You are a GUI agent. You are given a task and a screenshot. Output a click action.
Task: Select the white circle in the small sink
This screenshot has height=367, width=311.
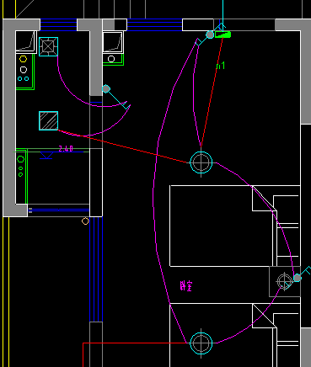click(x=111, y=59)
